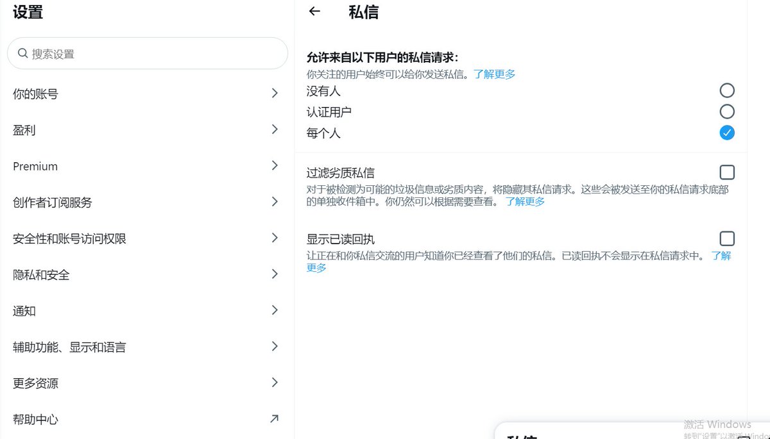The height and width of the screenshot is (439, 770).
Task: Open the 帮助中心 external link arrow
Action: point(275,418)
